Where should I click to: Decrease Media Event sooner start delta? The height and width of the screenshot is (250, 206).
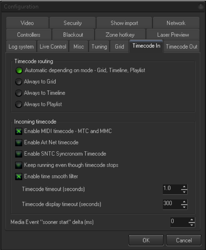click(x=192, y=225)
